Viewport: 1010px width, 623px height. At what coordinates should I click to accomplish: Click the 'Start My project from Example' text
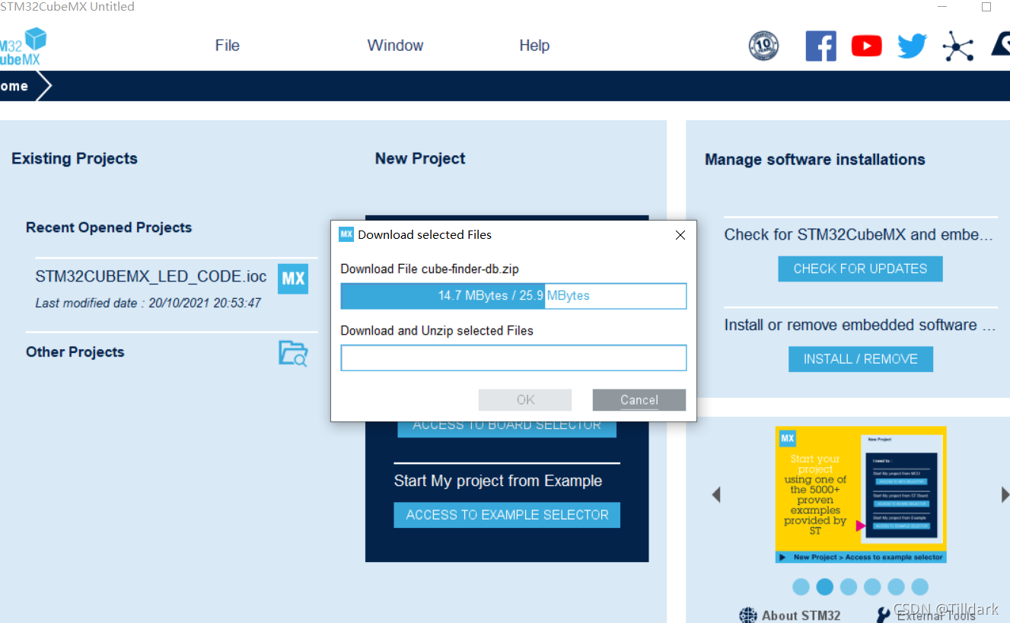[x=498, y=481]
